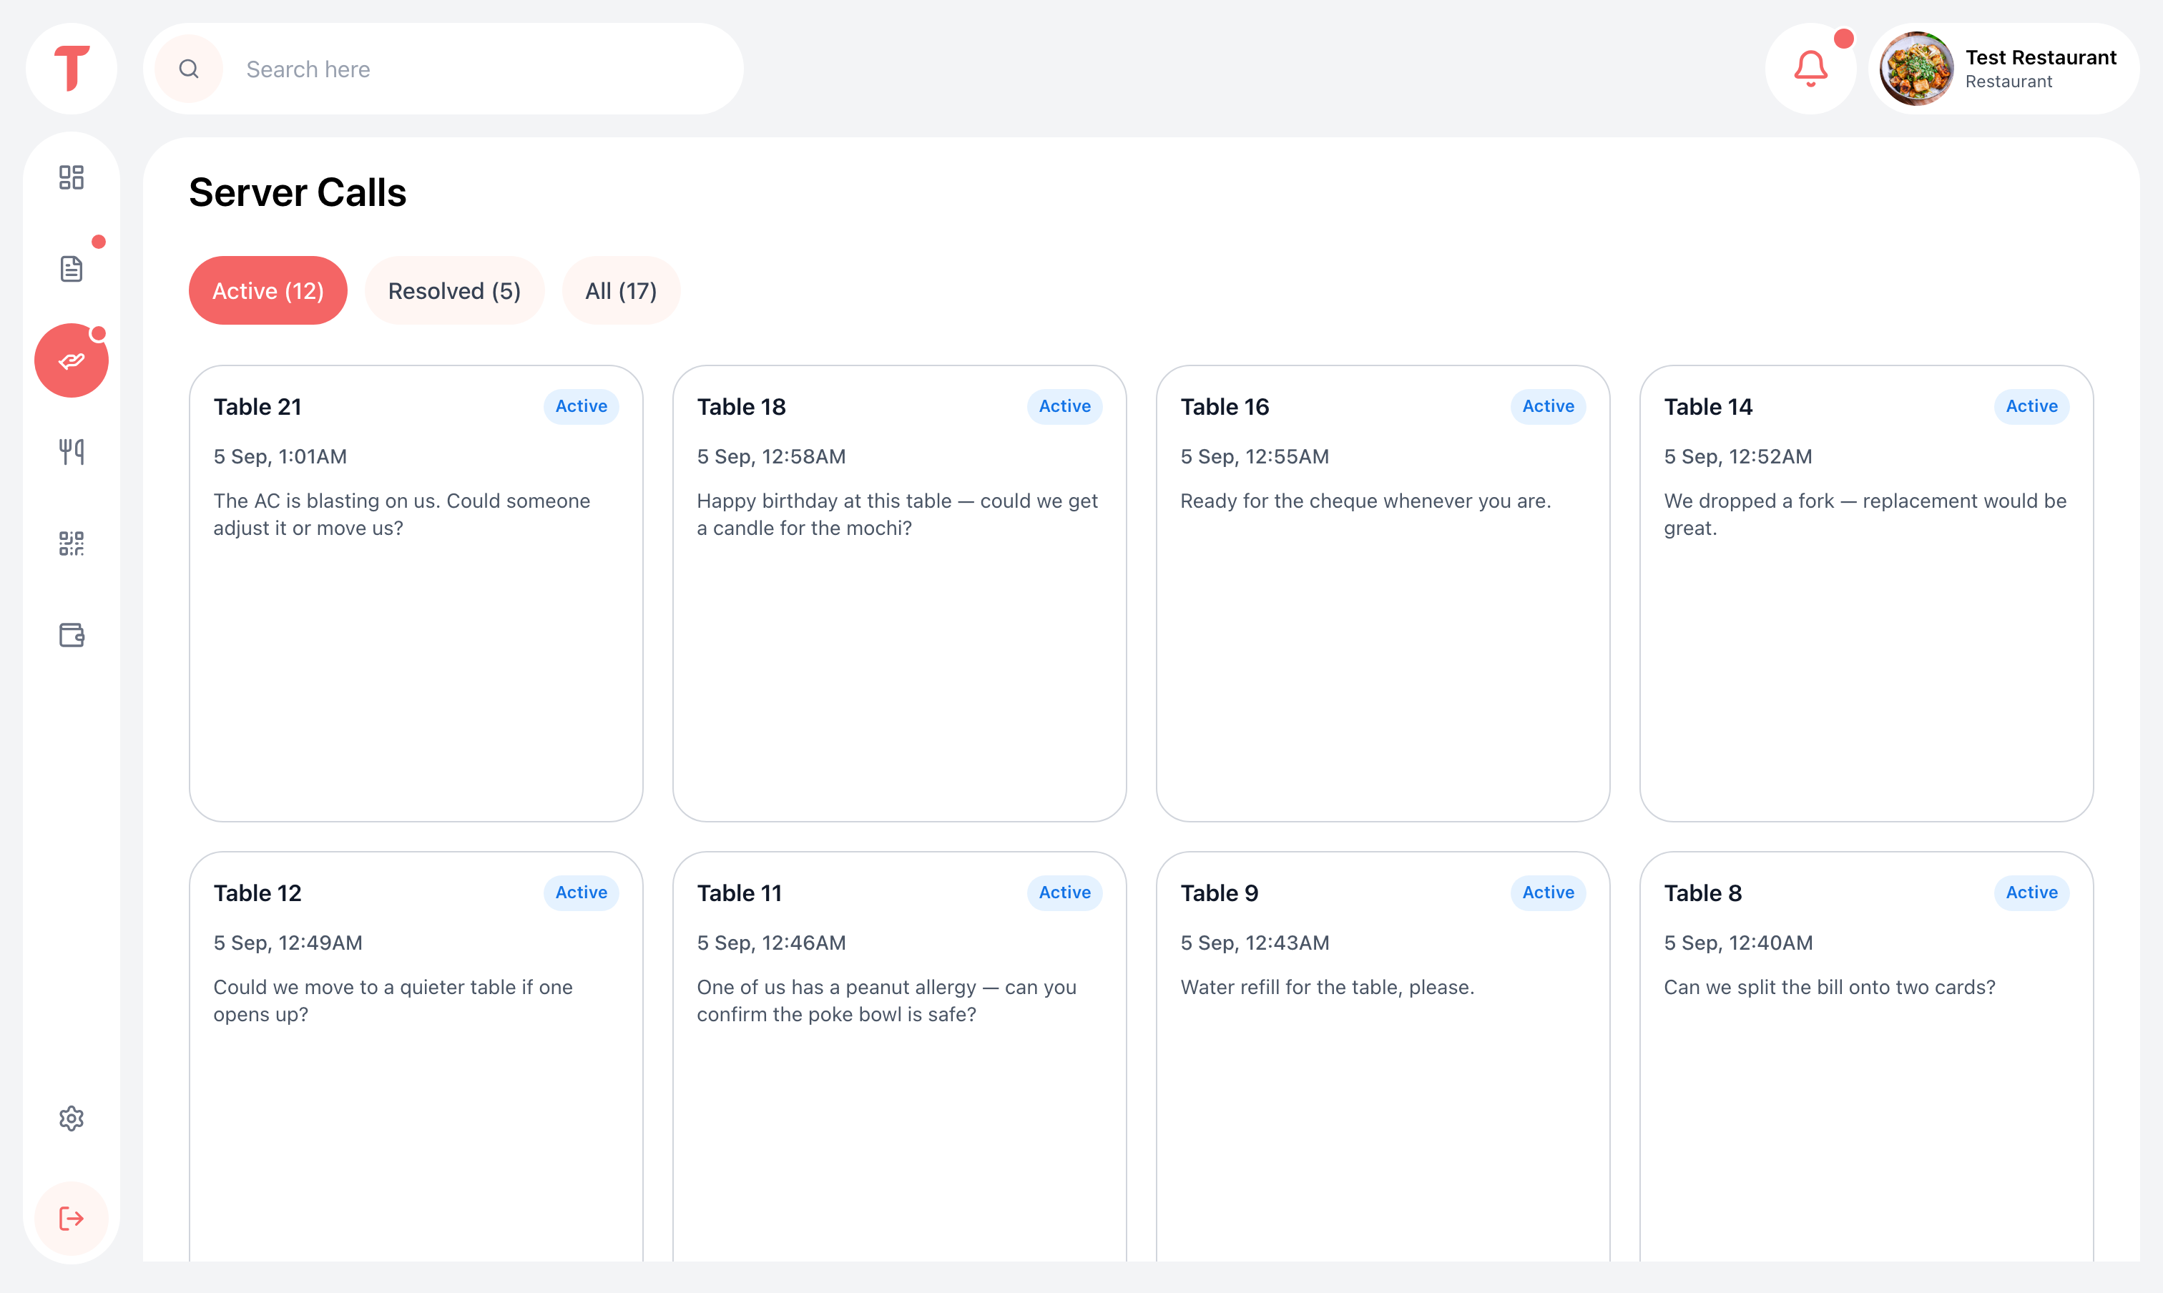The height and width of the screenshot is (1293, 2163).
Task: Click the peanut allergy message text
Action: coord(887,1001)
